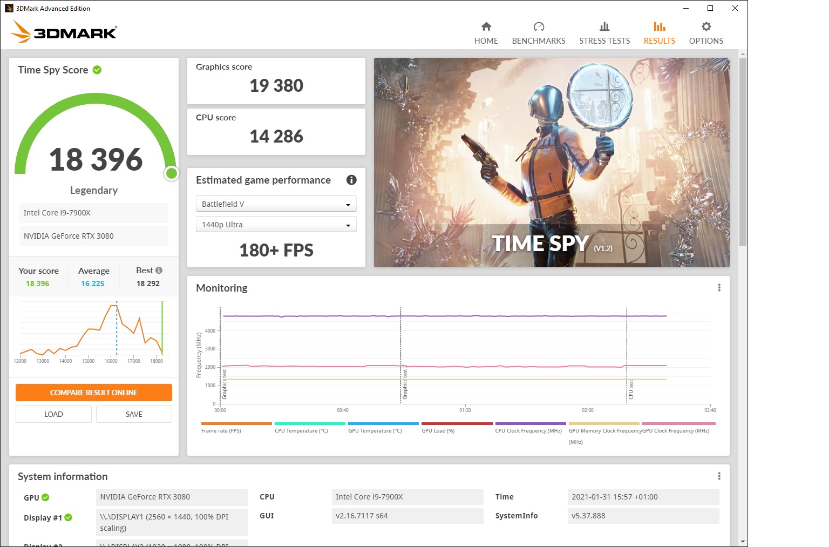Open the Battlefield V game dropdown

(x=276, y=204)
